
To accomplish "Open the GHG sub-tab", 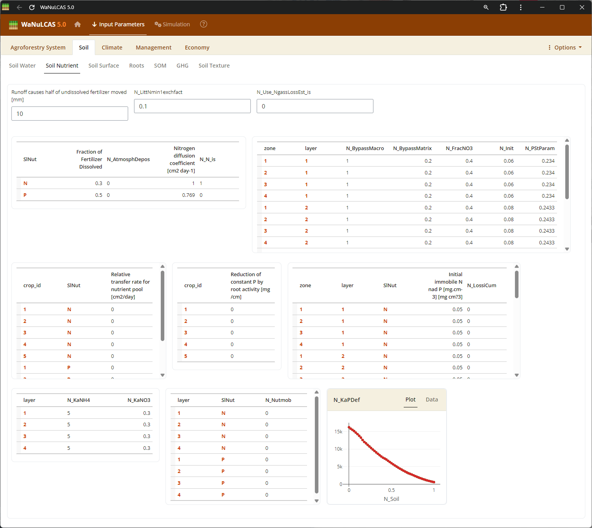I will pos(182,66).
